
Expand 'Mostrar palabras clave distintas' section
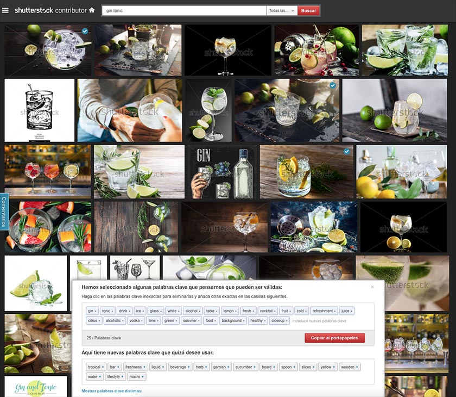(x=112, y=391)
